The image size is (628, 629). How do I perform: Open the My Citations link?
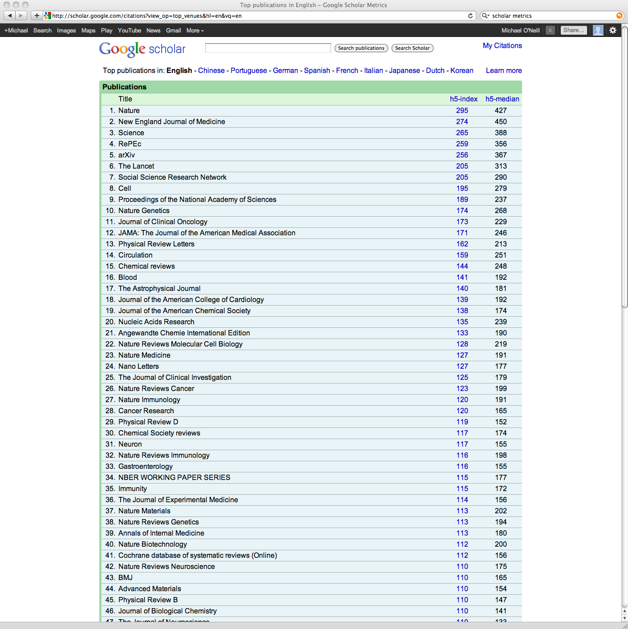click(x=502, y=45)
